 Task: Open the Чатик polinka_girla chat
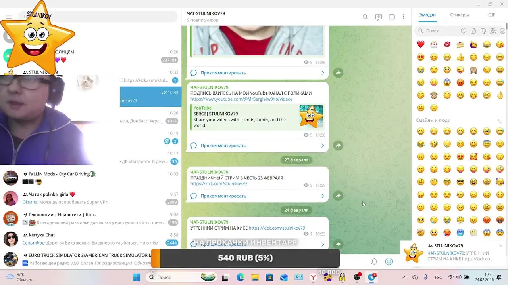coord(91,198)
